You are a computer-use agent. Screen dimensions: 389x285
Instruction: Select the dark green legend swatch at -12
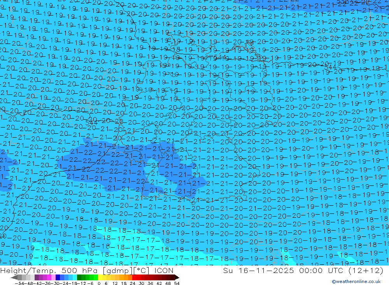point(79,277)
